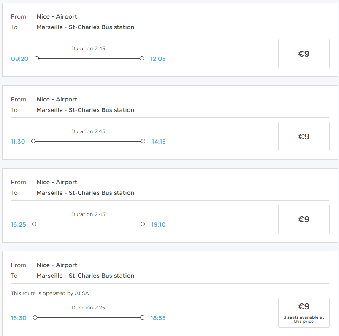Click "Duration 2:45" on the 09:20 trip
The height and width of the screenshot is (336, 339).
click(88, 49)
